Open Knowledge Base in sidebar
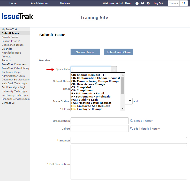Screen dimensions: 190x181 point(11,52)
